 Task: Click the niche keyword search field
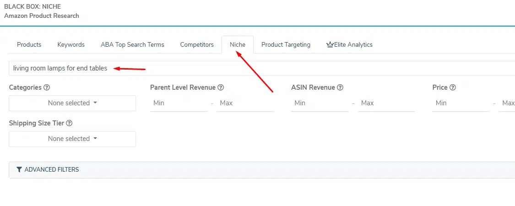tap(261, 68)
